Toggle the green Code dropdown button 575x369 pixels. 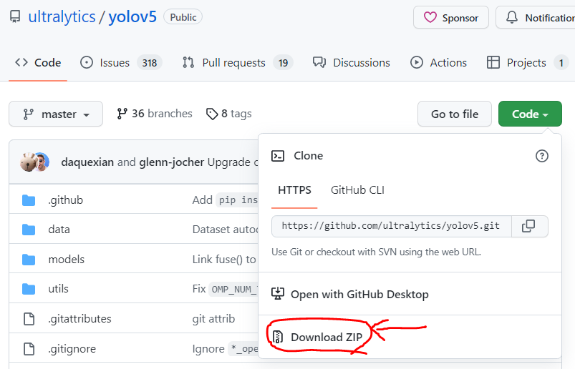530,114
